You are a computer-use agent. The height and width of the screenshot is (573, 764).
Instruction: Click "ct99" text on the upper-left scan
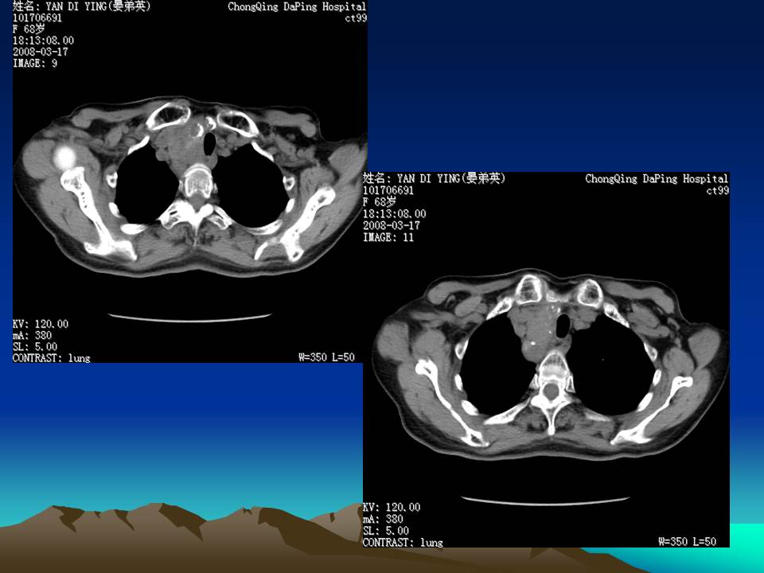(355, 18)
